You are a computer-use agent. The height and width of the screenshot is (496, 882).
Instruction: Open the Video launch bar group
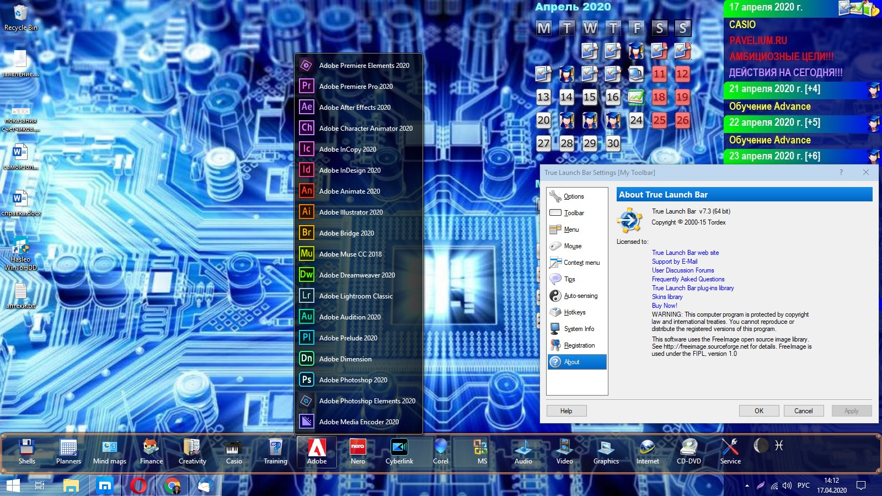[565, 452]
